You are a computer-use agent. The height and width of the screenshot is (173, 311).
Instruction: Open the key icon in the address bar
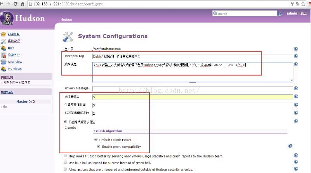click(292, 4)
